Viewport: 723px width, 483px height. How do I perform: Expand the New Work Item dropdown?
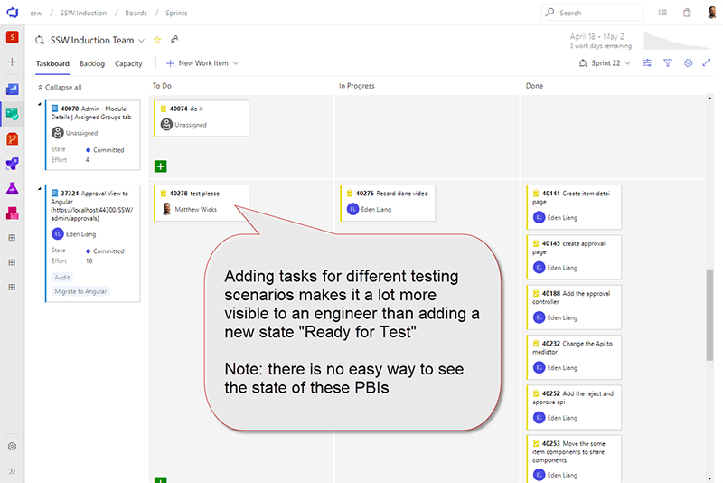[236, 63]
